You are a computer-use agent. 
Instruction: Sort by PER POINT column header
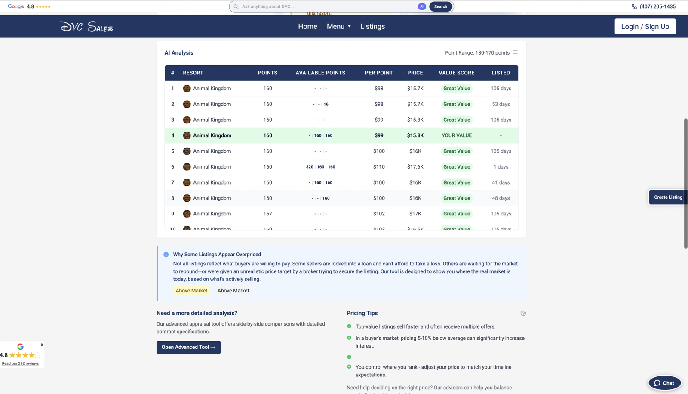(379, 73)
